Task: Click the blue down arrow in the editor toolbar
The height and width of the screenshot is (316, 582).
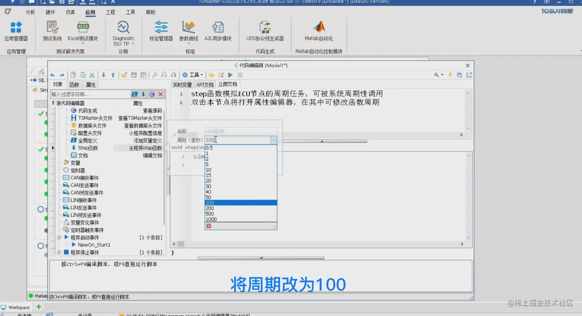Action: tap(104, 75)
